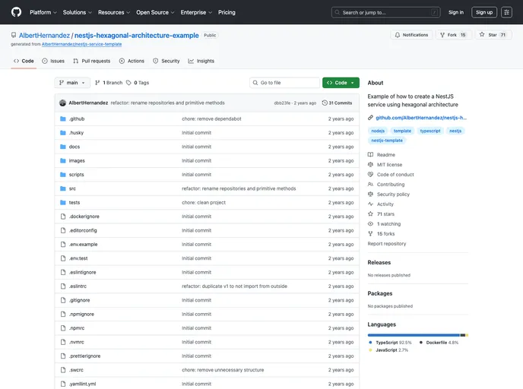Open the MIT license link

(389, 164)
